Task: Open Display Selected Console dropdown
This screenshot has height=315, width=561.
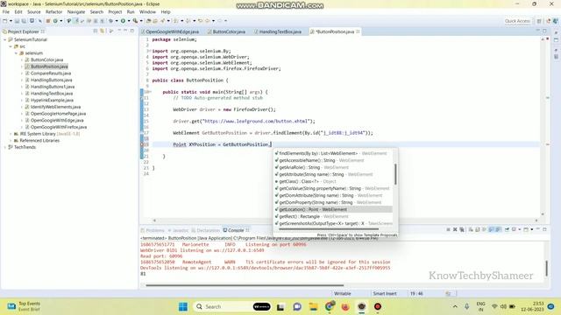Action: (520, 229)
